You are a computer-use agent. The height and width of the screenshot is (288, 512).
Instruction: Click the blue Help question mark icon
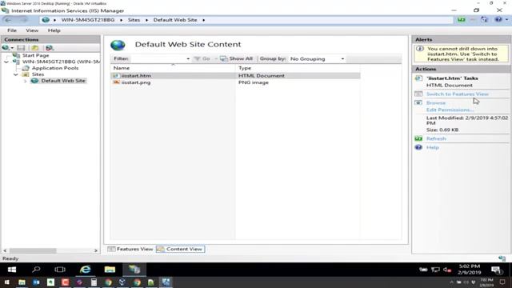point(418,147)
